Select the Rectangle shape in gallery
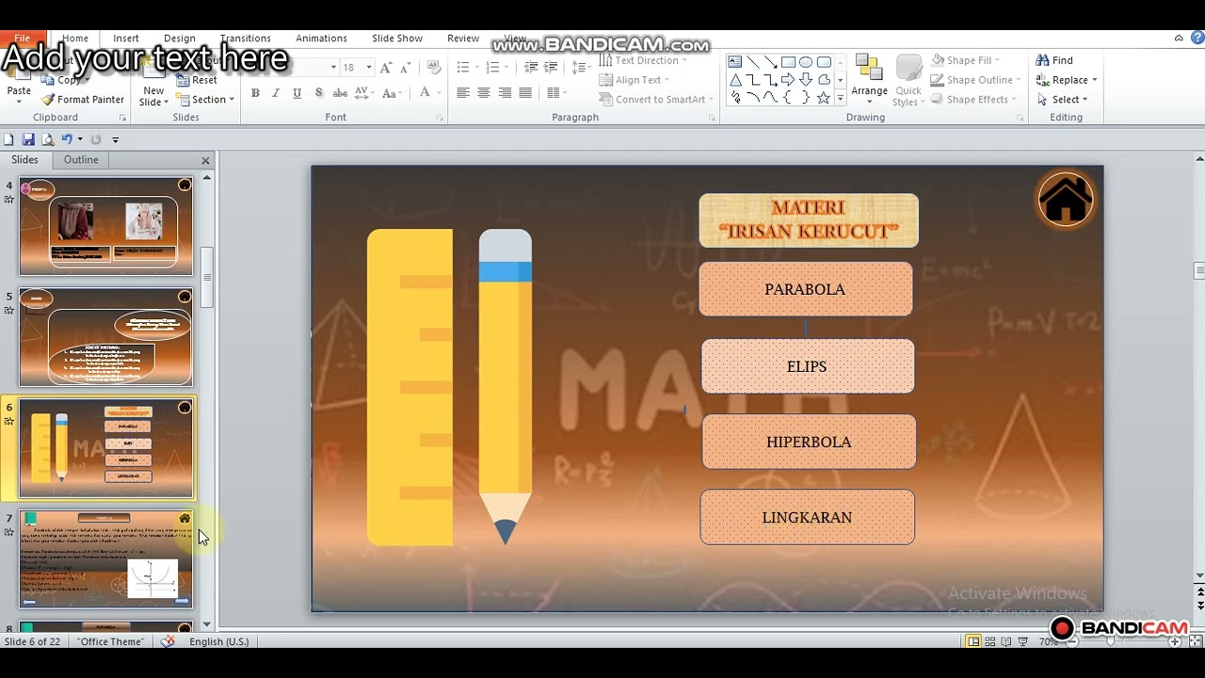1205x678 pixels. coord(789,62)
